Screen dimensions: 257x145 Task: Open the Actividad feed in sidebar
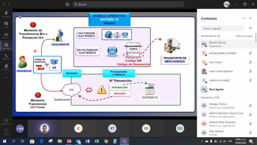coord(6,14)
